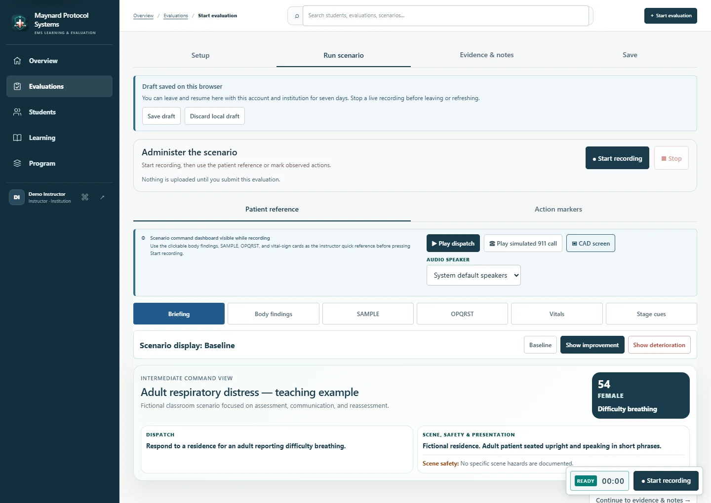The height and width of the screenshot is (503, 711).
Task: Click the Overview home icon in sidebar
Action: click(x=17, y=61)
